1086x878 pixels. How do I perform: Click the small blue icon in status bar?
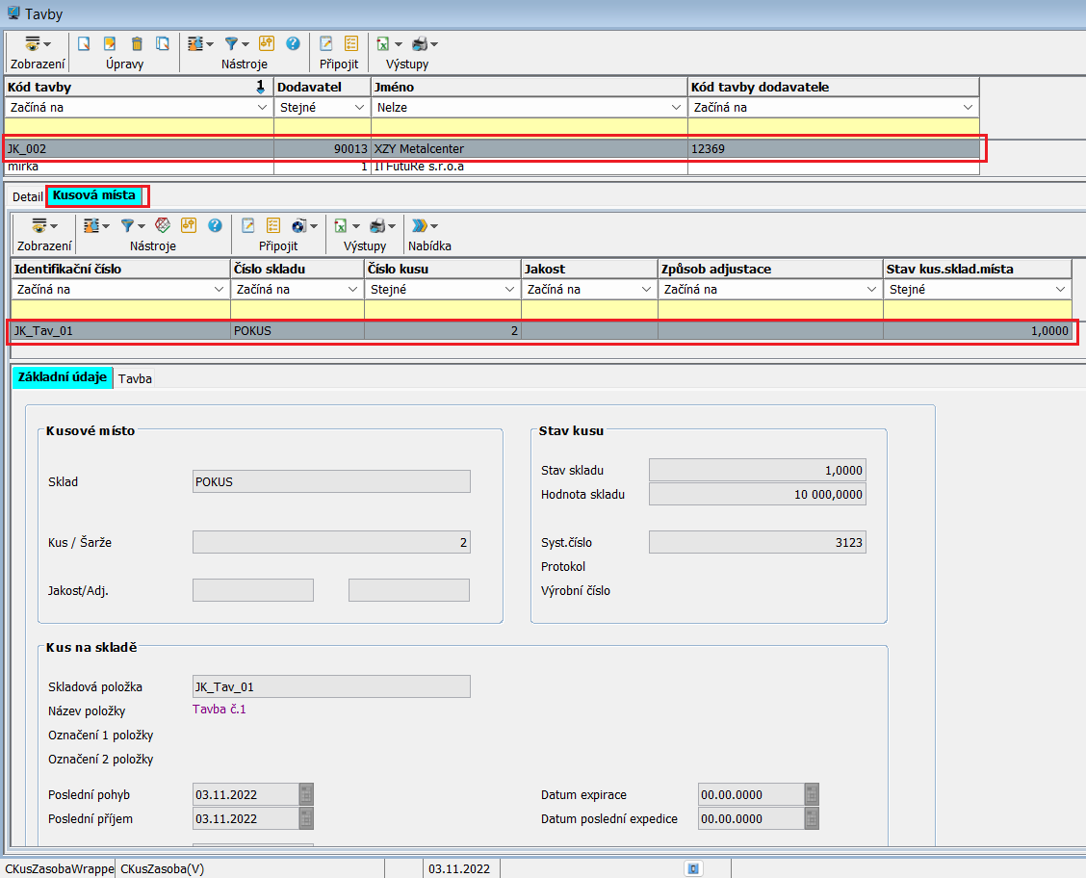pyautogui.click(x=692, y=868)
